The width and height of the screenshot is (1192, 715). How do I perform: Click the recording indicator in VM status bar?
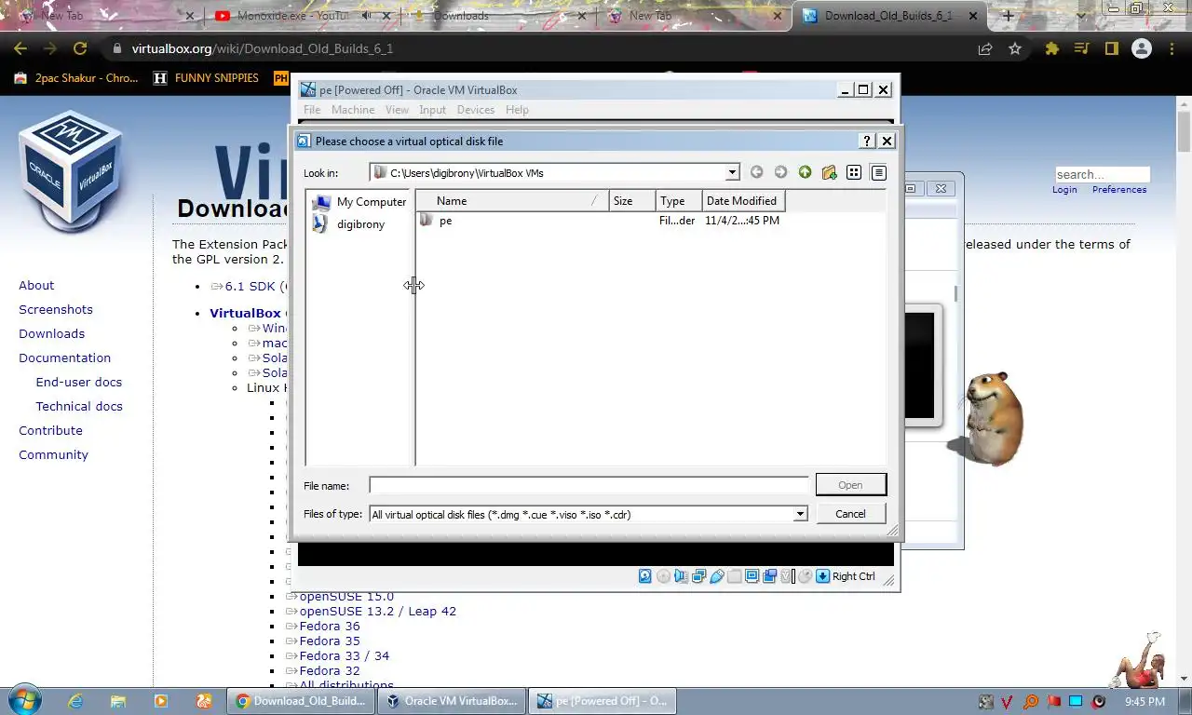point(770,576)
